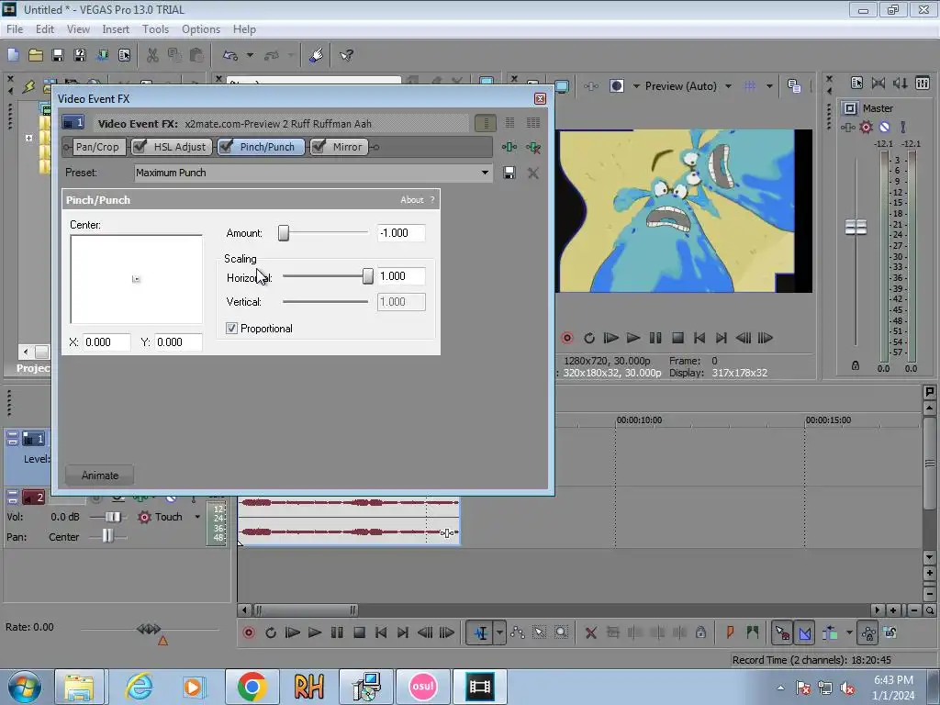The height and width of the screenshot is (705, 940).
Task: Open the Insert menu
Action: pos(116,28)
